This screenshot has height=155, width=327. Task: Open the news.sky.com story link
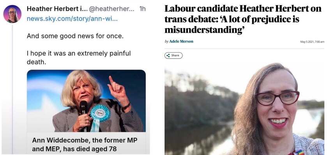pyautogui.click(x=72, y=19)
